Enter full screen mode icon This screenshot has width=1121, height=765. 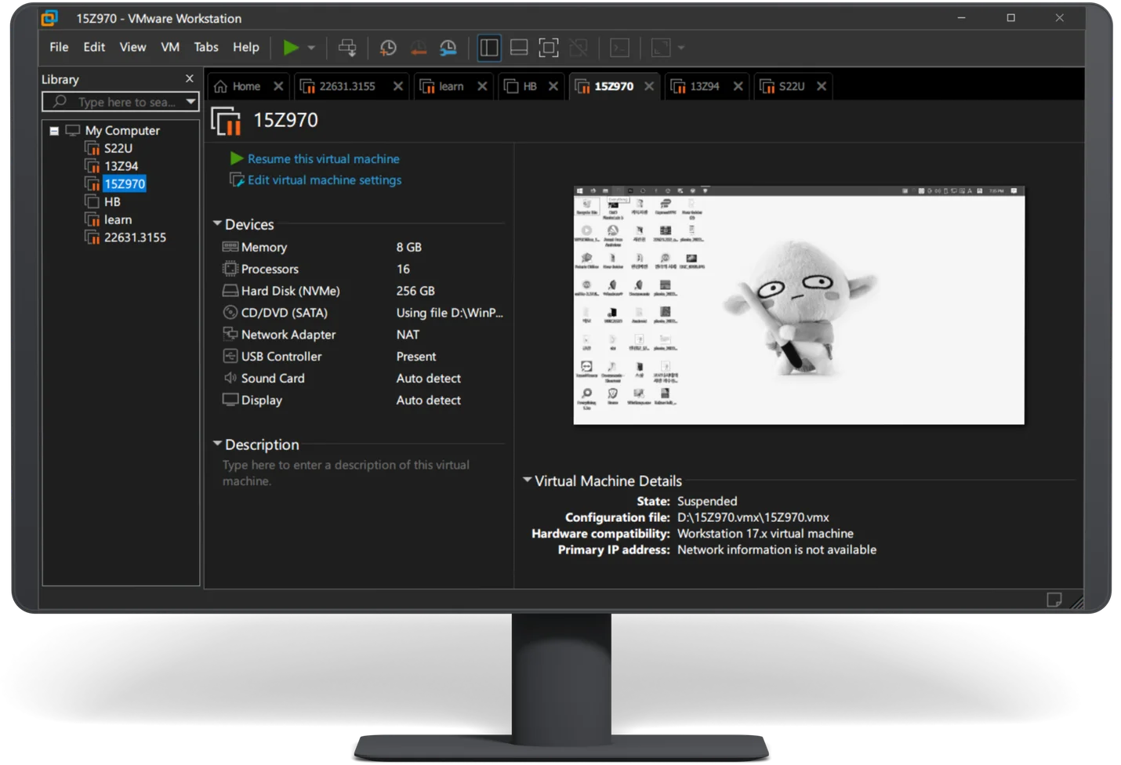click(548, 48)
